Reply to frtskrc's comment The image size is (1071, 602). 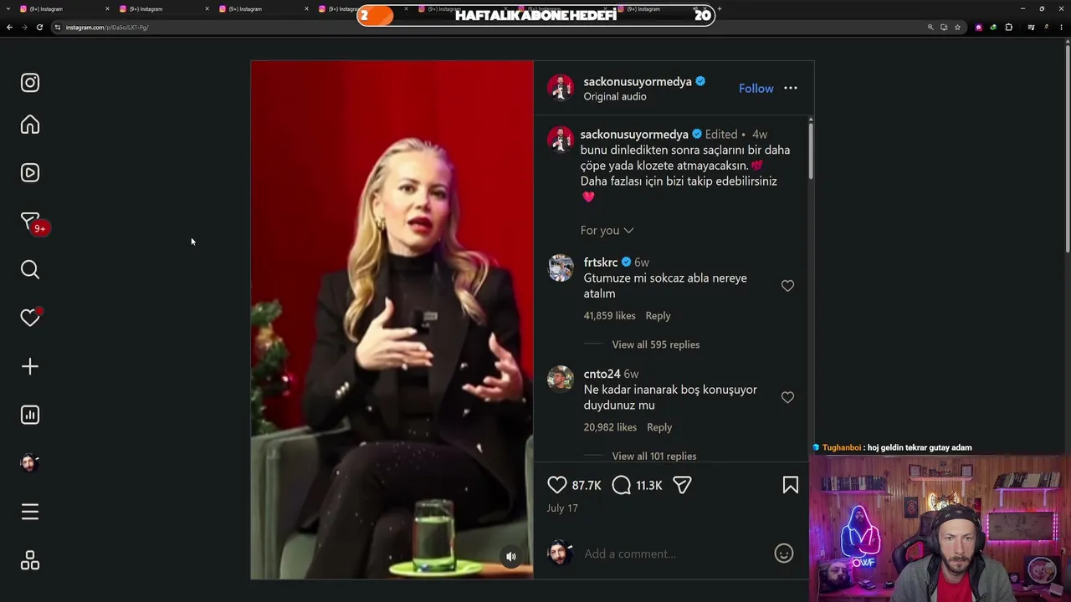[x=658, y=316]
